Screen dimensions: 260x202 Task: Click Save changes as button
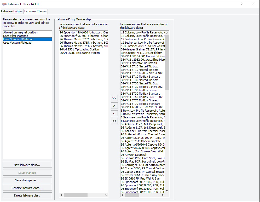coord(27,180)
